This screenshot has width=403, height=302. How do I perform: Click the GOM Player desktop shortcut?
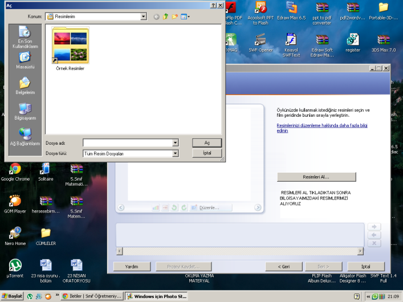click(15, 203)
